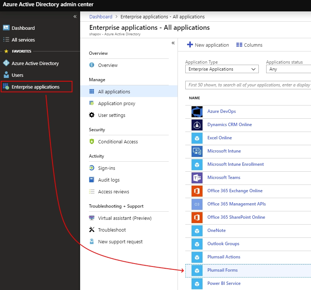Click the Sign-ins arrow icon
The width and height of the screenshot is (311, 290).
click(92, 168)
